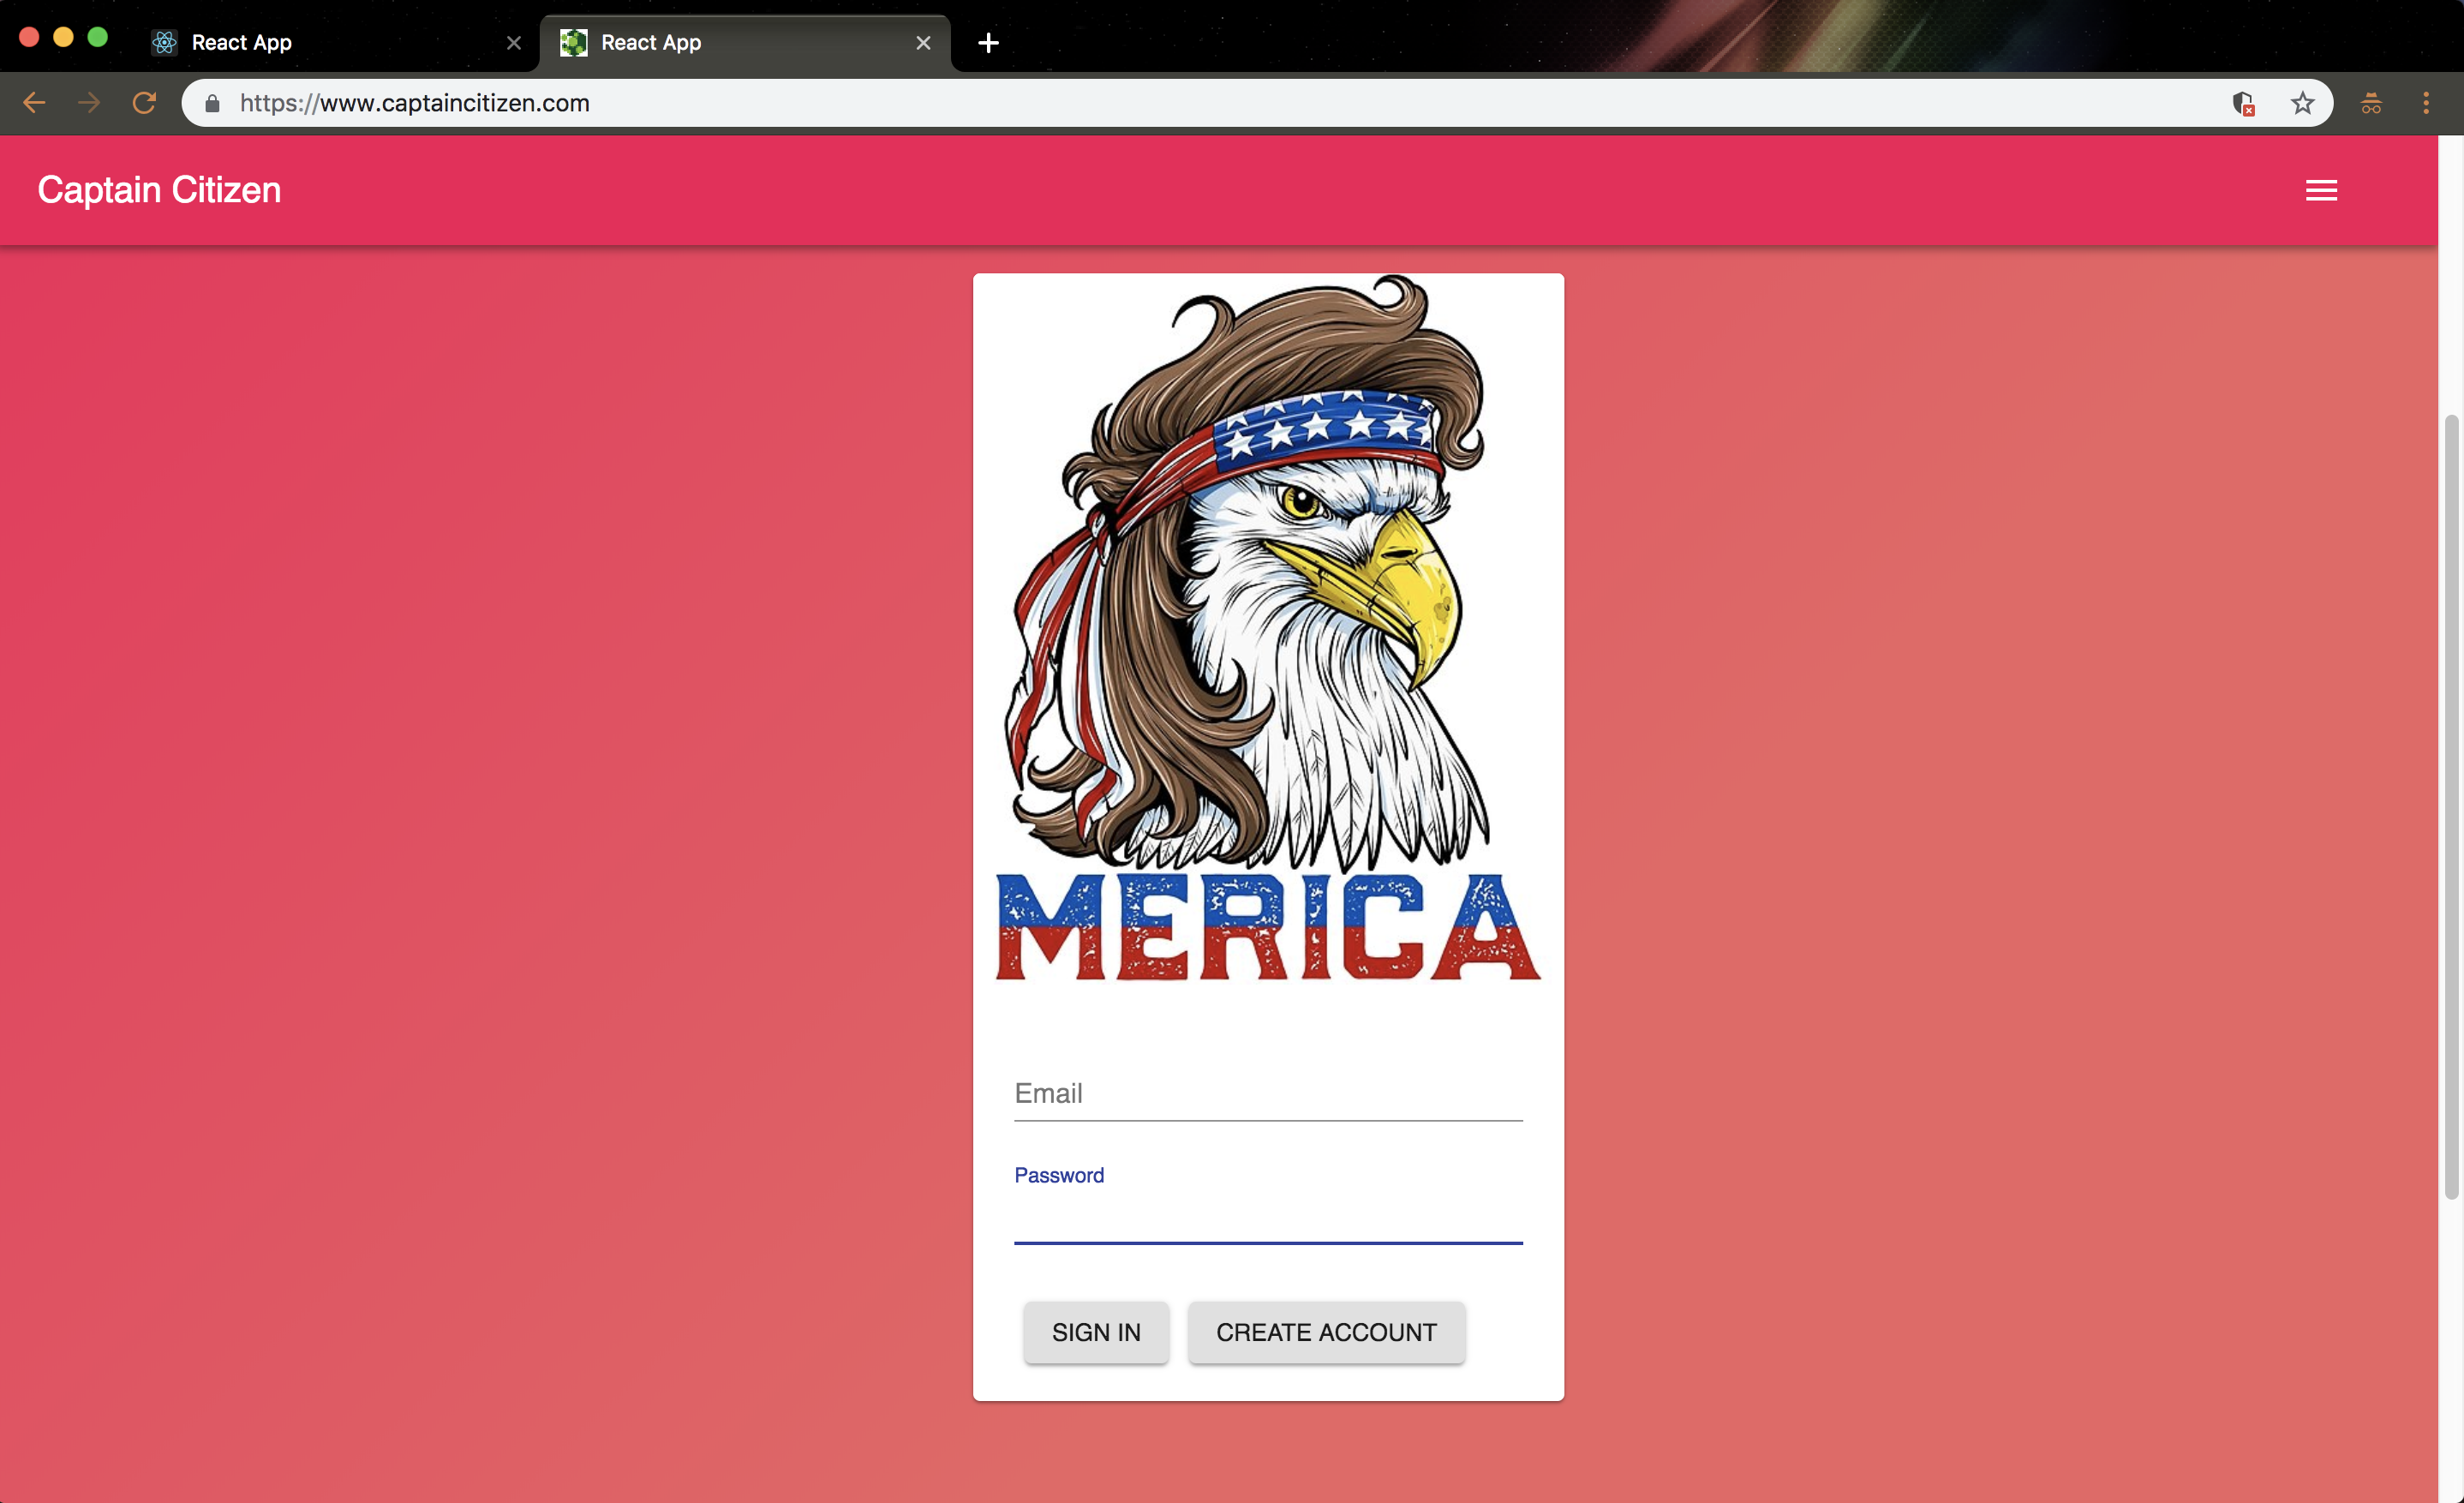Click the browser back arrow
This screenshot has width=2464, height=1503.
[x=34, y=103]
